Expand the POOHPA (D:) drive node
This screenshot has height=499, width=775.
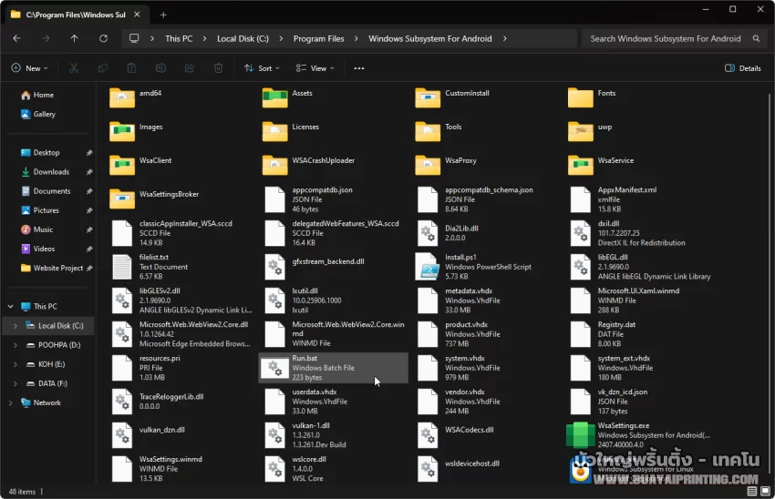click(x=15, y=345)
